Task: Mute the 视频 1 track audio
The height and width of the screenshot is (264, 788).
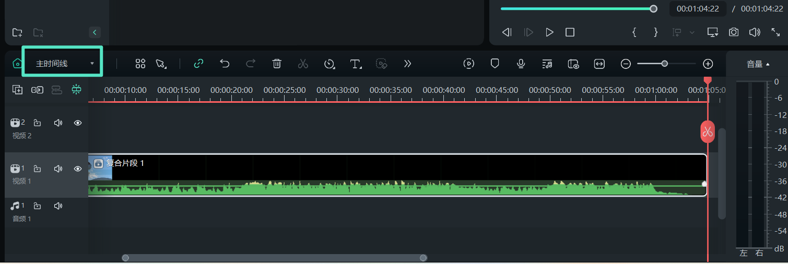Action: click(58, 169)
